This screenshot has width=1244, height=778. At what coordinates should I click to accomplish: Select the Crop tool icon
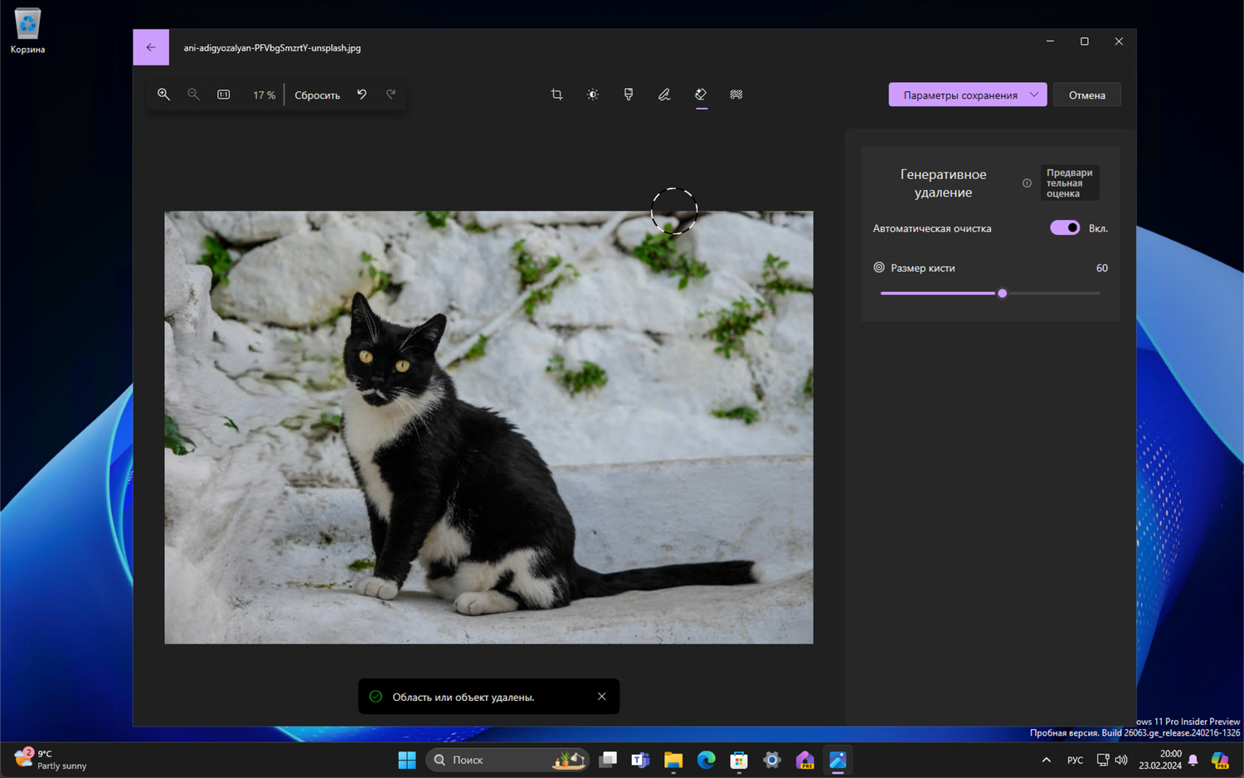pos(556,95)
